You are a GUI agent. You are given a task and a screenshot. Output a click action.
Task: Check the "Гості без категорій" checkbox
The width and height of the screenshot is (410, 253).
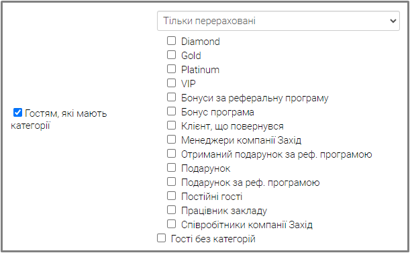click(161, 238)
